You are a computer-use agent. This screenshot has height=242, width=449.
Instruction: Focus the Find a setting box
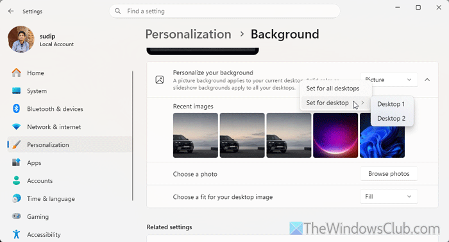224,11
